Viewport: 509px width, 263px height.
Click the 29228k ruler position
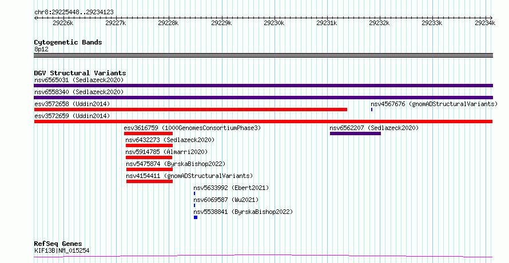tap(169, 23)
